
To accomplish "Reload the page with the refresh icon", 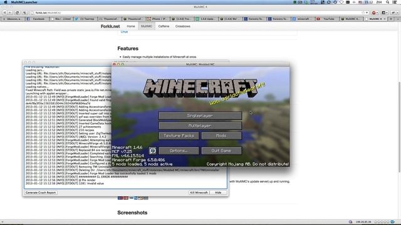I will pyautogui.click(x=17, y=12).
